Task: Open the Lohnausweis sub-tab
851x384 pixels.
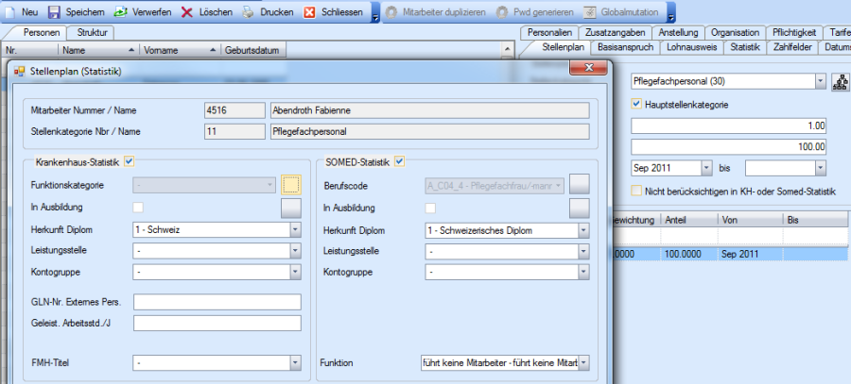Action: [692, 47]
